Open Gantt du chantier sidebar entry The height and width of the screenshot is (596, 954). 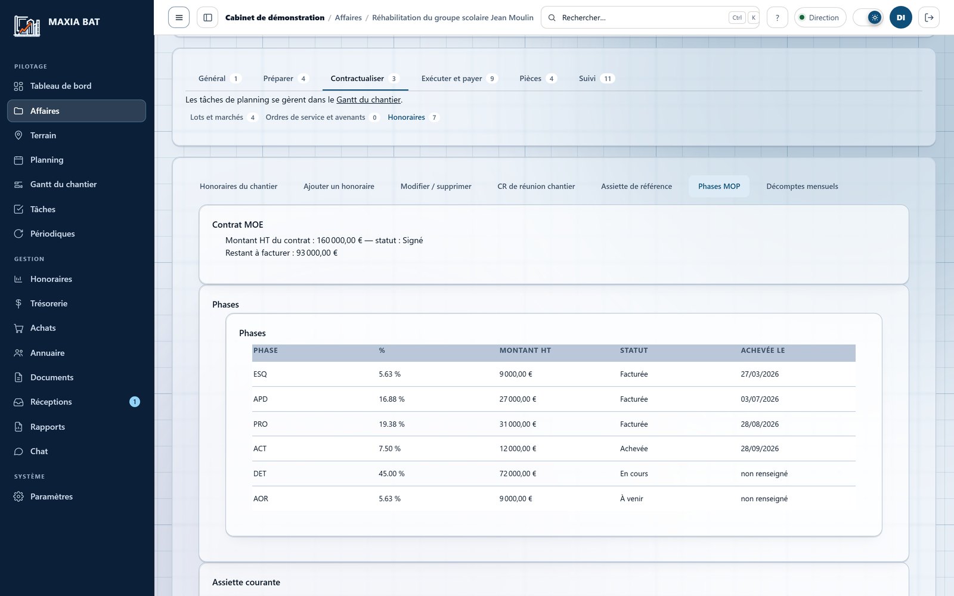(76, 184)
